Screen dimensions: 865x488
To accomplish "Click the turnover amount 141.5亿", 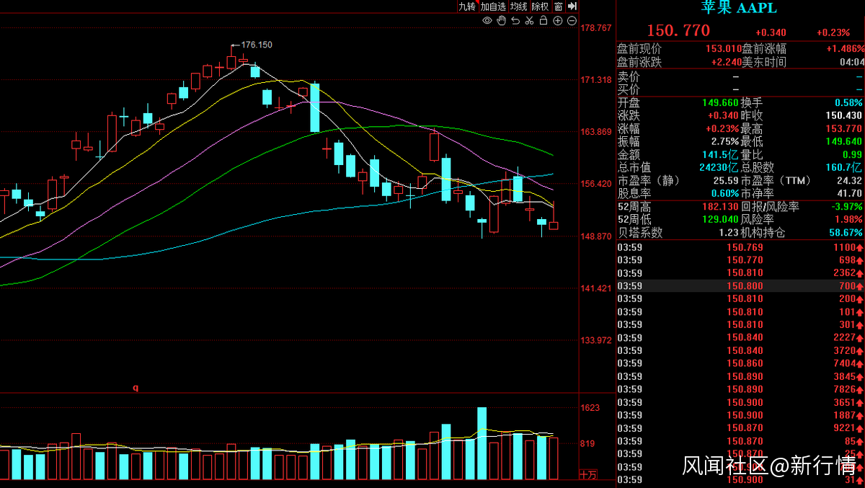I will (721, 155).
